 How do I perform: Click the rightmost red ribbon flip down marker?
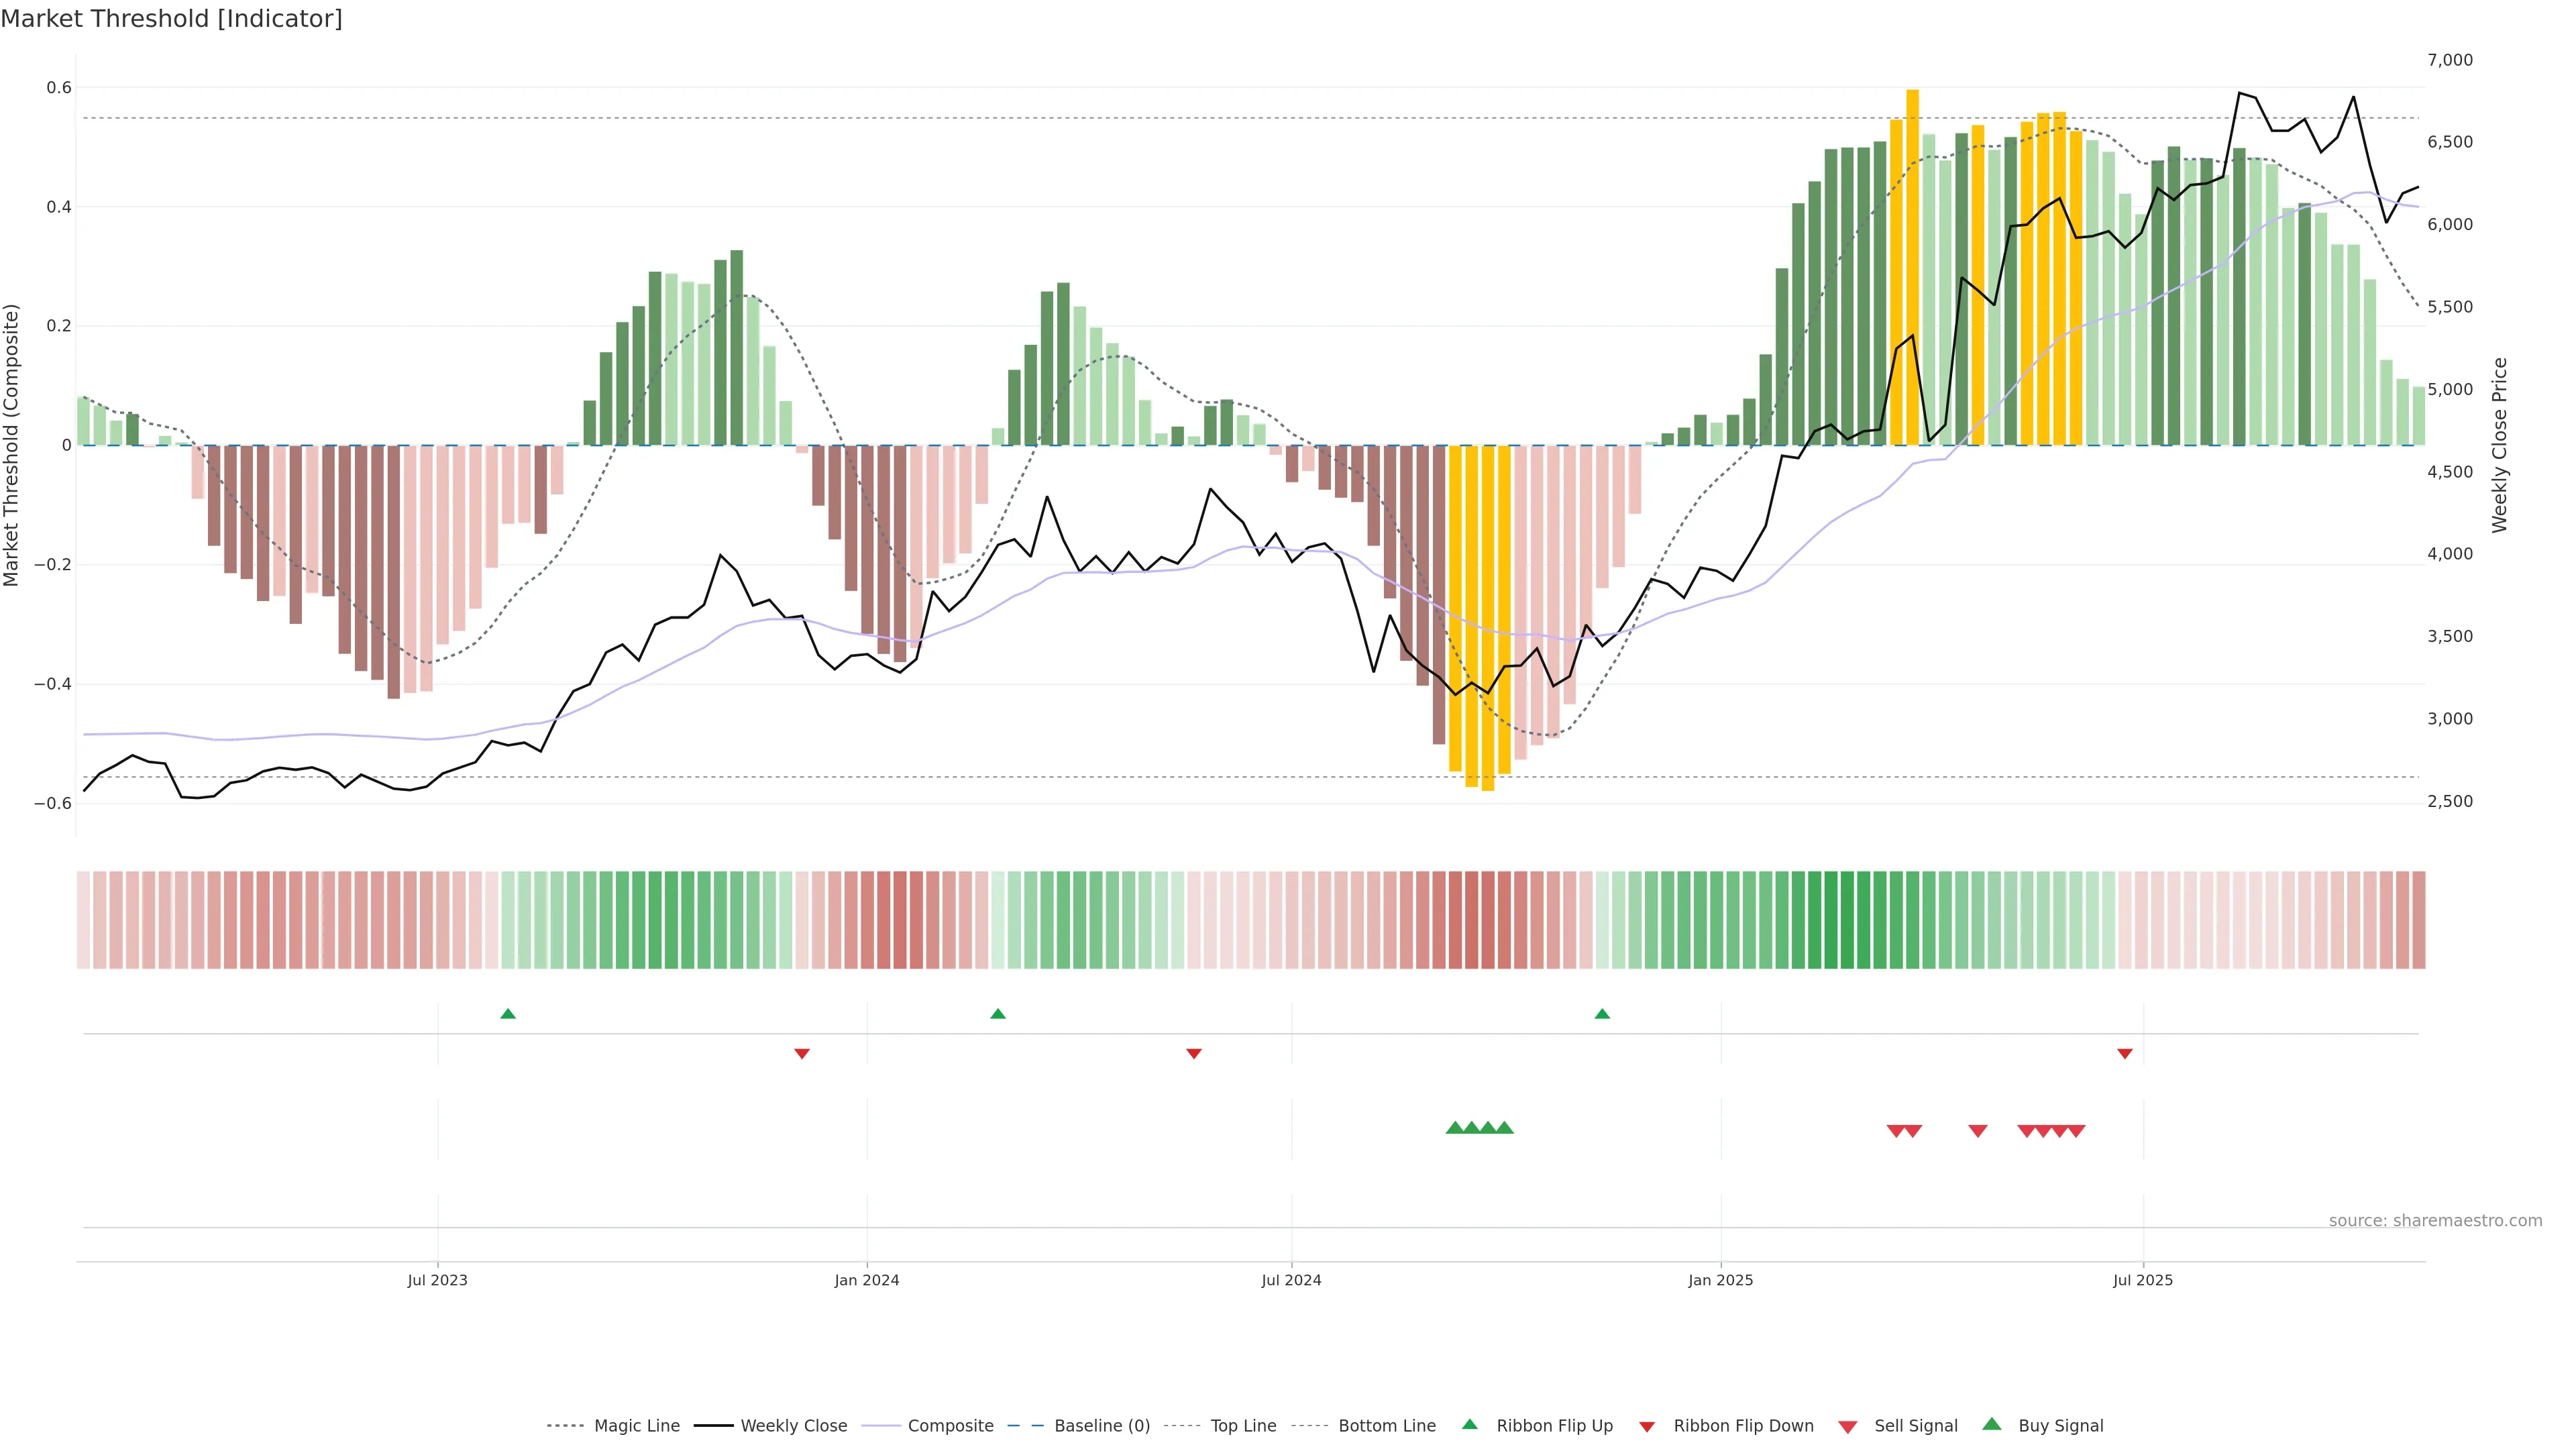click(x=2125, y=1053)
